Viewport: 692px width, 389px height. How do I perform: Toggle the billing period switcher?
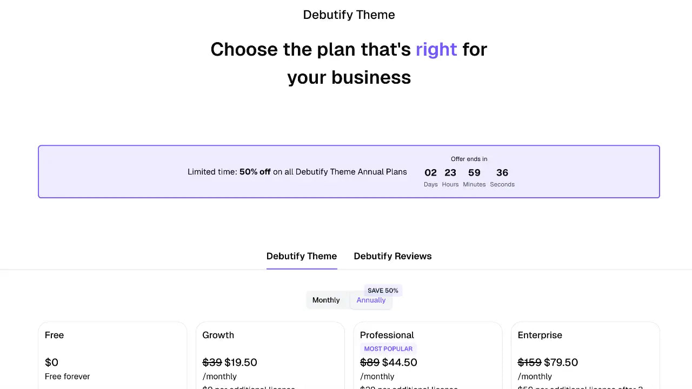pos(349,300)
